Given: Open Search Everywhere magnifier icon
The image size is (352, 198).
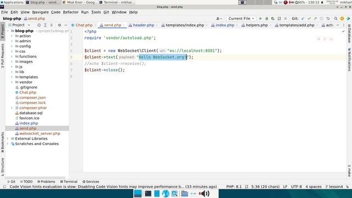Looking at the screenshot, I should (x=335, y=19).
